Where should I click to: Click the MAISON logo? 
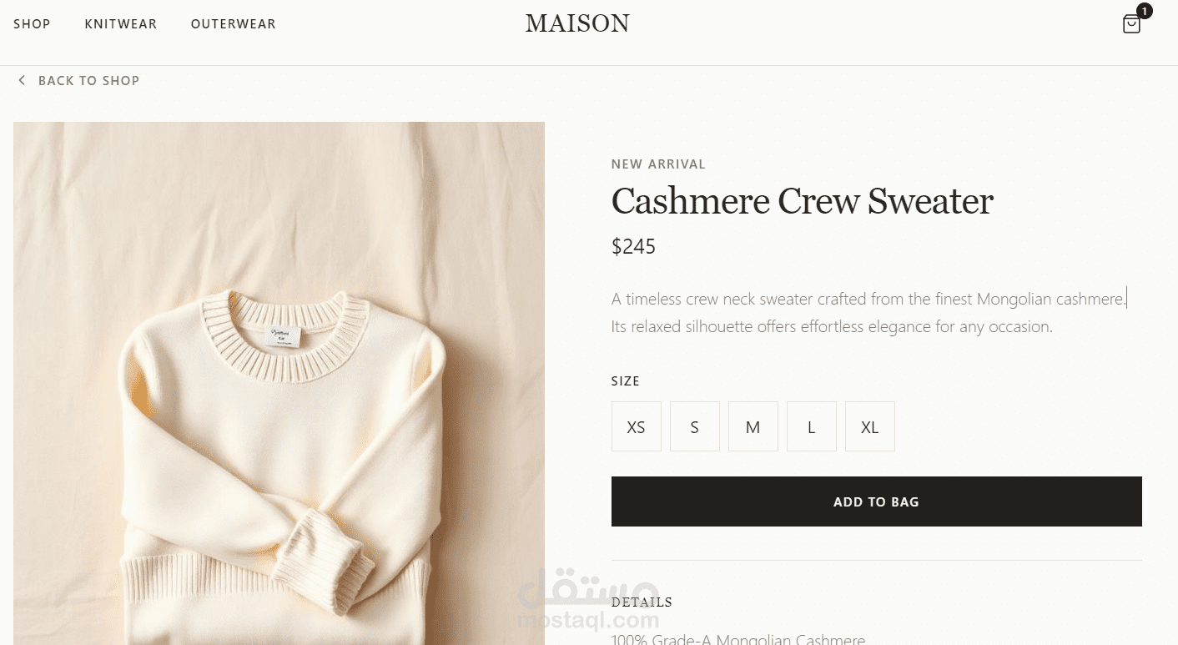[x=577, y=23]
